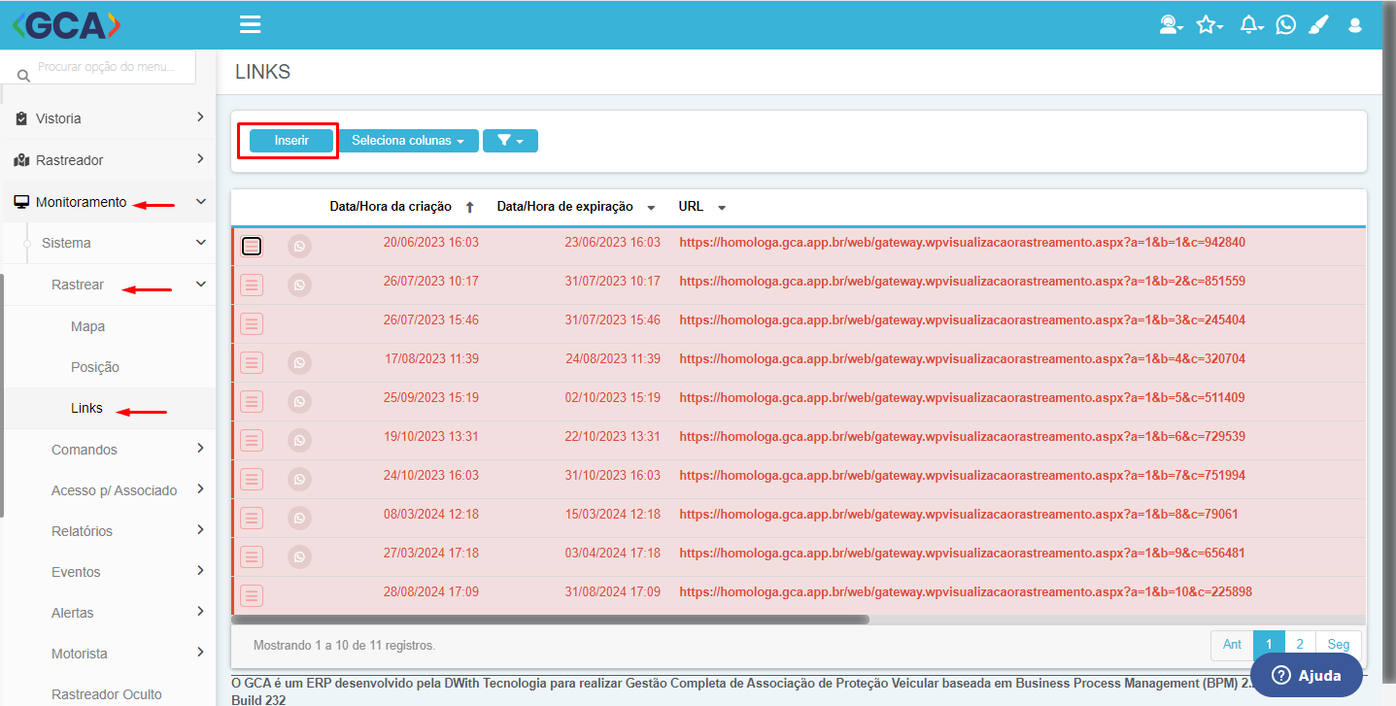Open row menu for link created 24/10/2023 16:03
1396x706 pixels.
tap(252, 480)
